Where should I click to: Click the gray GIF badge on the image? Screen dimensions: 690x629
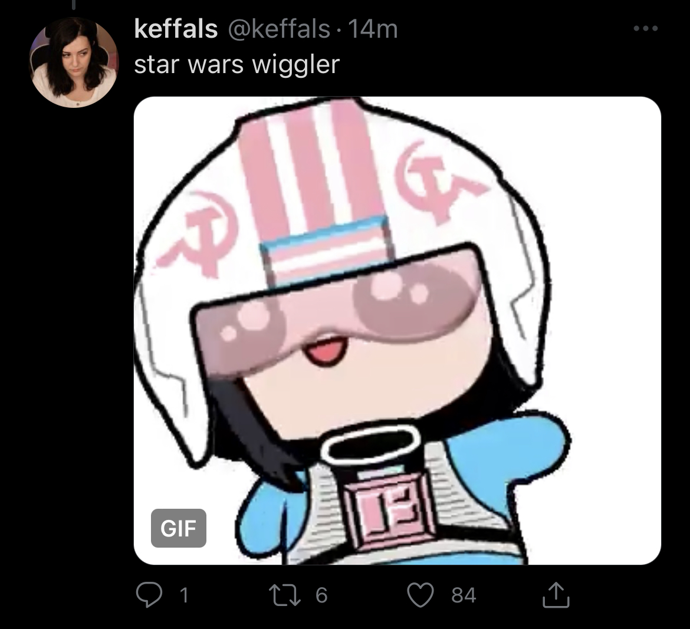pos(178,528)
